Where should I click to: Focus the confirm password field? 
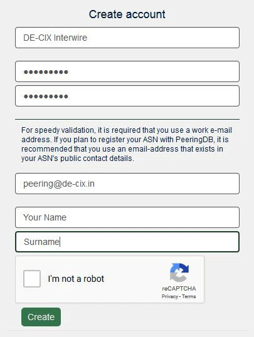(127, 96)
